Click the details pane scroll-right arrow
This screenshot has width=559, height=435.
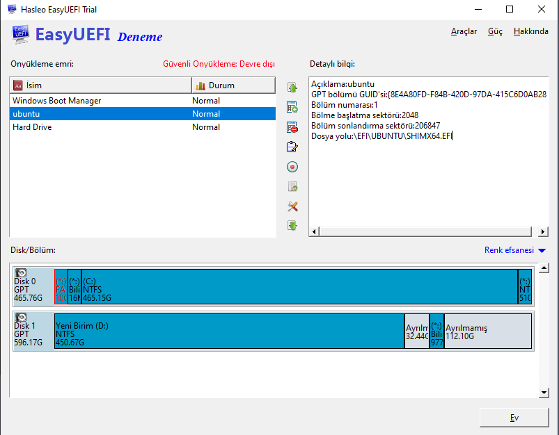point(543,231)
